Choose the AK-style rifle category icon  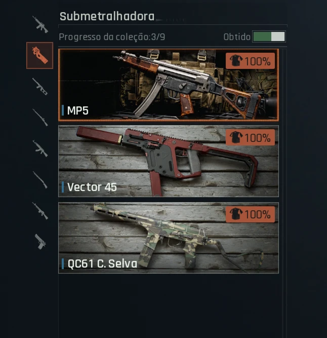pyautogui.click(x=40, y=148)
